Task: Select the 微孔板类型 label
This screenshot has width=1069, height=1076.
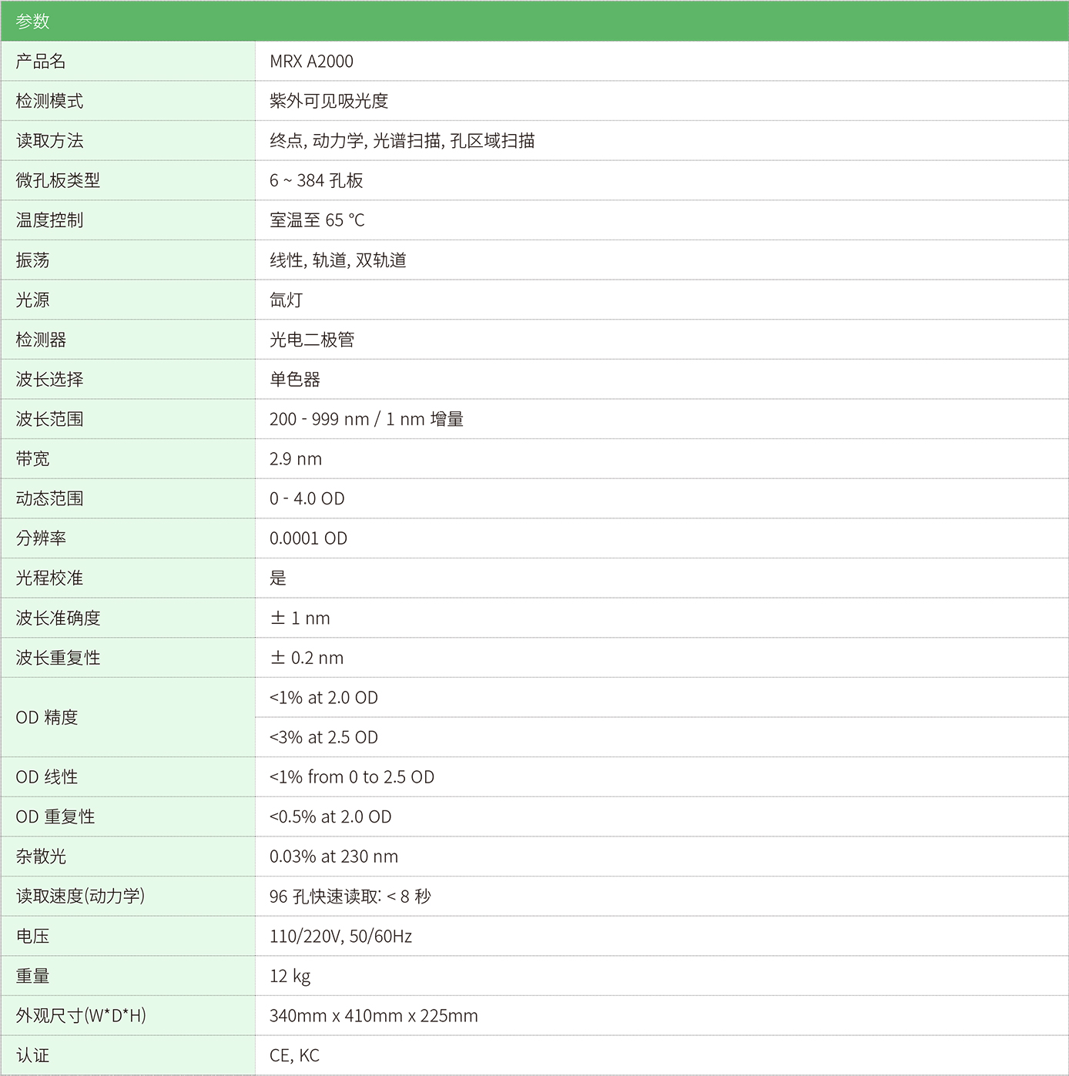Action: click(58, 180)
